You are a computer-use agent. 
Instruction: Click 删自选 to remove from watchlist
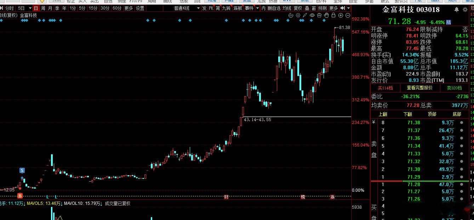click(x=274, y=8)
